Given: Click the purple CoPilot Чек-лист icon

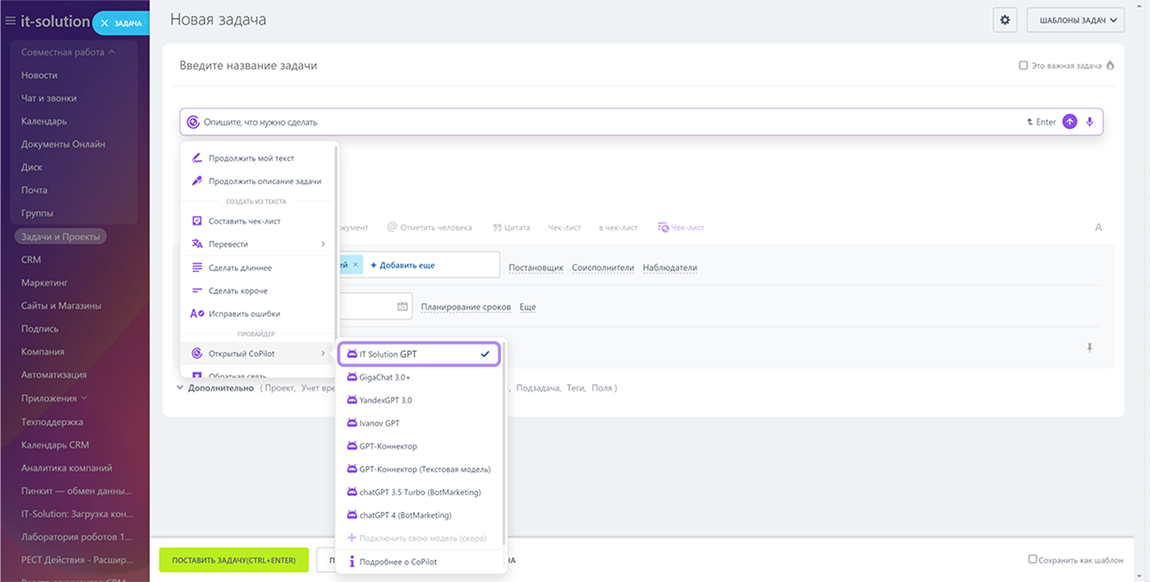Looking at the screenshot, I should pyautogui.click(x=663, y=228).
